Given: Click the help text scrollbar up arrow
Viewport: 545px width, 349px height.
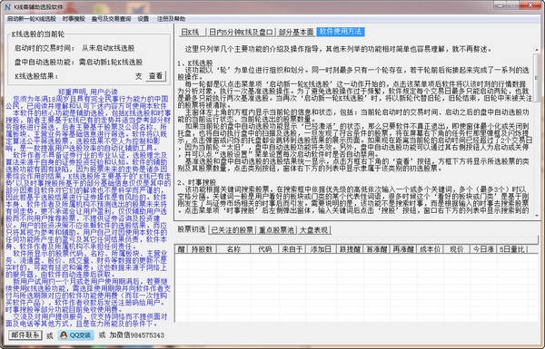Looking at the screenshot, I should (537, 50).
